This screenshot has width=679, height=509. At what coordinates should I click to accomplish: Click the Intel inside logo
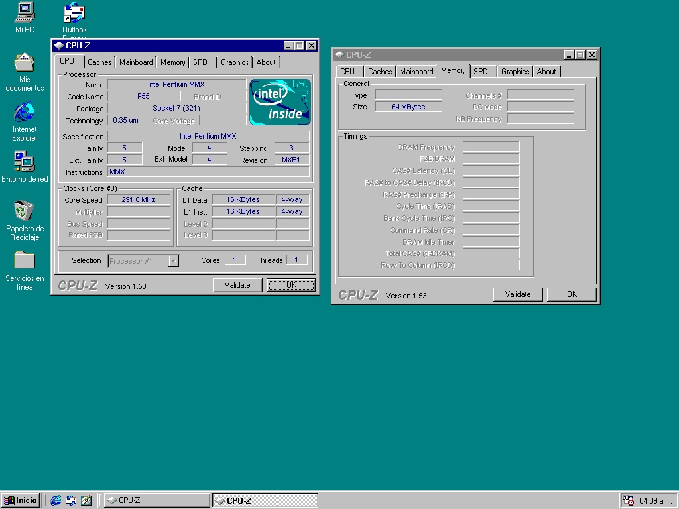point(280,101)
